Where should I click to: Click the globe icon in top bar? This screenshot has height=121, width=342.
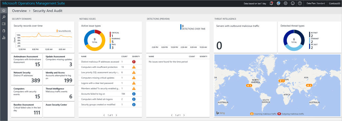click(x=278, y=3)
